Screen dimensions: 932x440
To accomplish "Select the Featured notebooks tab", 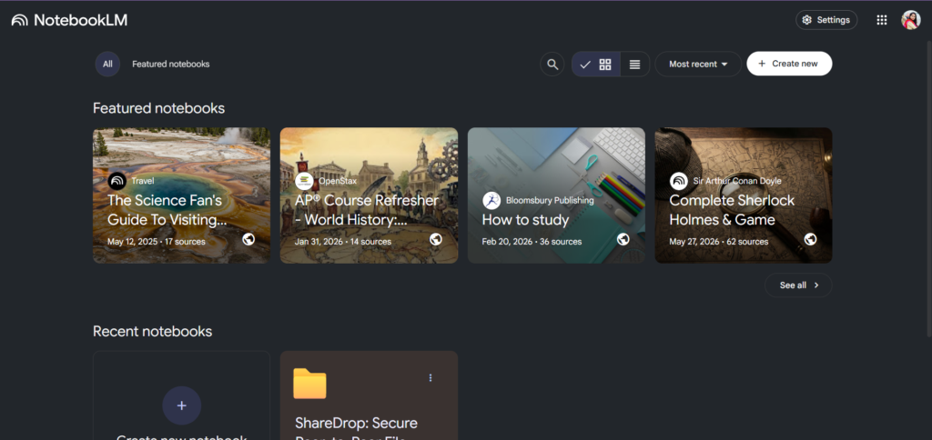I will (170, 65).
